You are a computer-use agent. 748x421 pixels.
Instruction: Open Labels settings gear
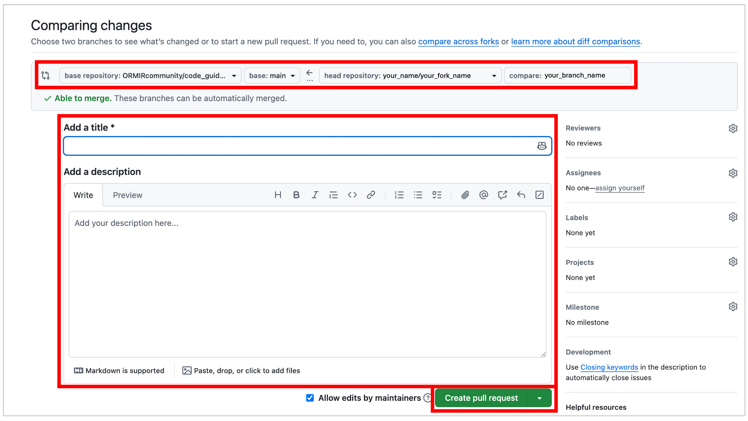[733, 217]
